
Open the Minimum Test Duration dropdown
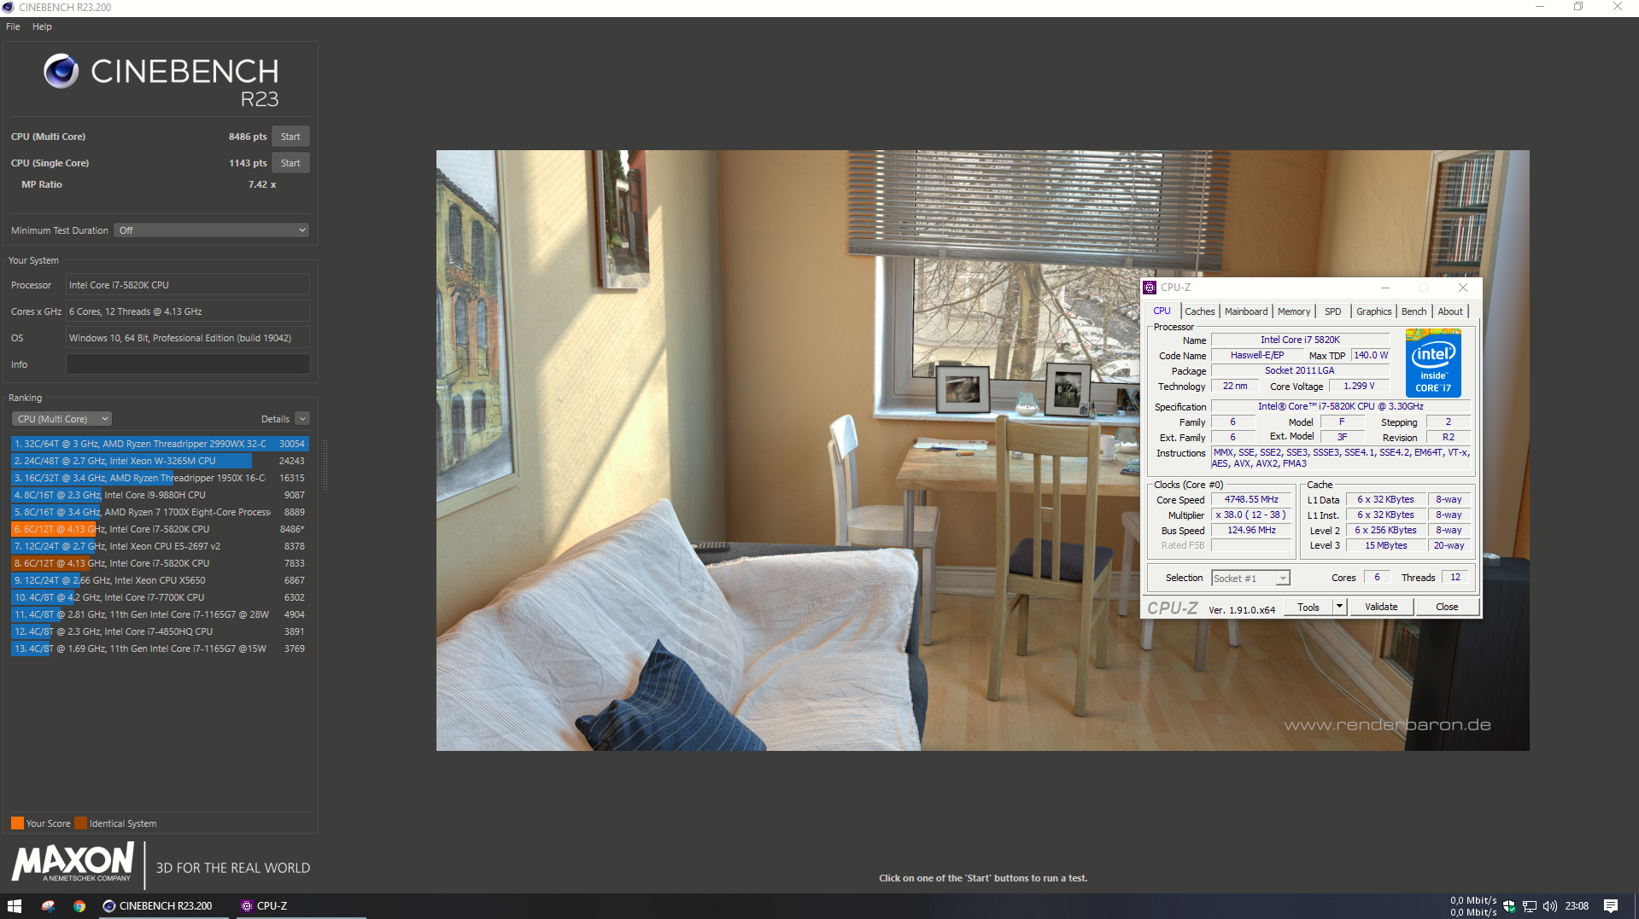(x=212, y=230)
